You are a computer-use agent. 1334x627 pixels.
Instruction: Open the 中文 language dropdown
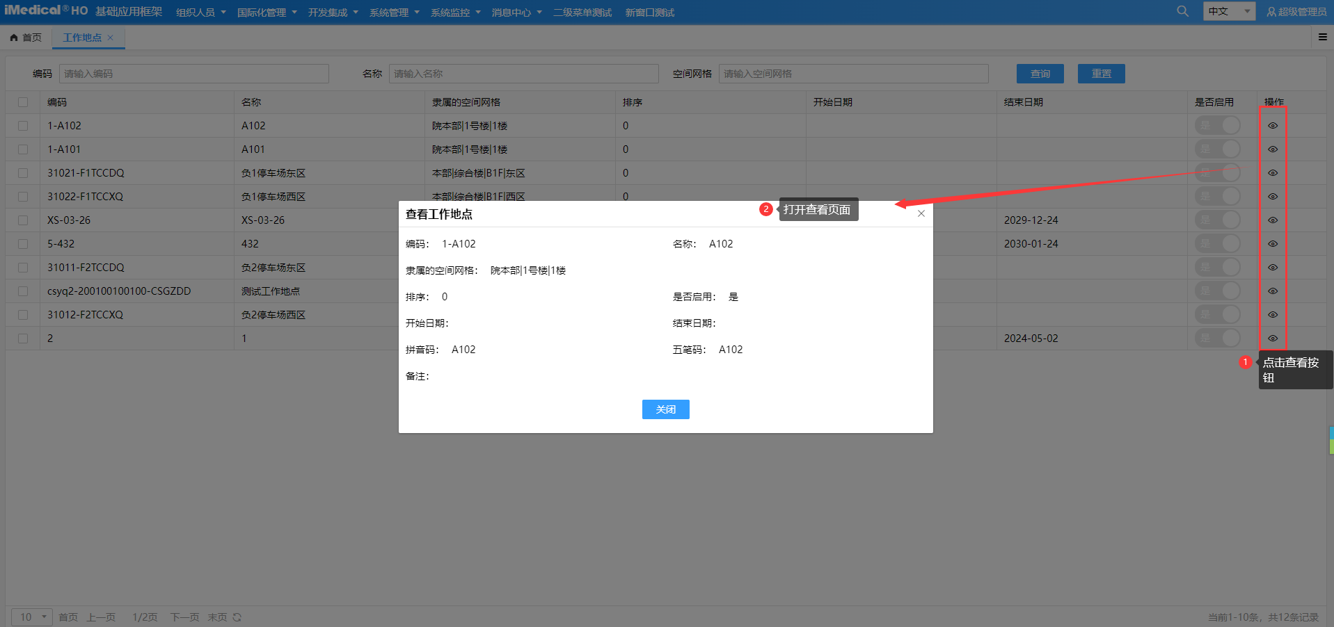click(x=1228, y=11)
